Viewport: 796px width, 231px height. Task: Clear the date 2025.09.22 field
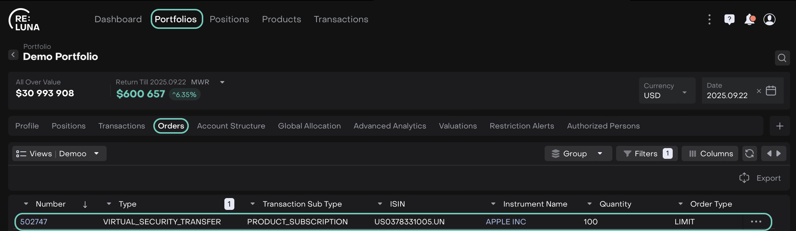(x=759, y=91)
